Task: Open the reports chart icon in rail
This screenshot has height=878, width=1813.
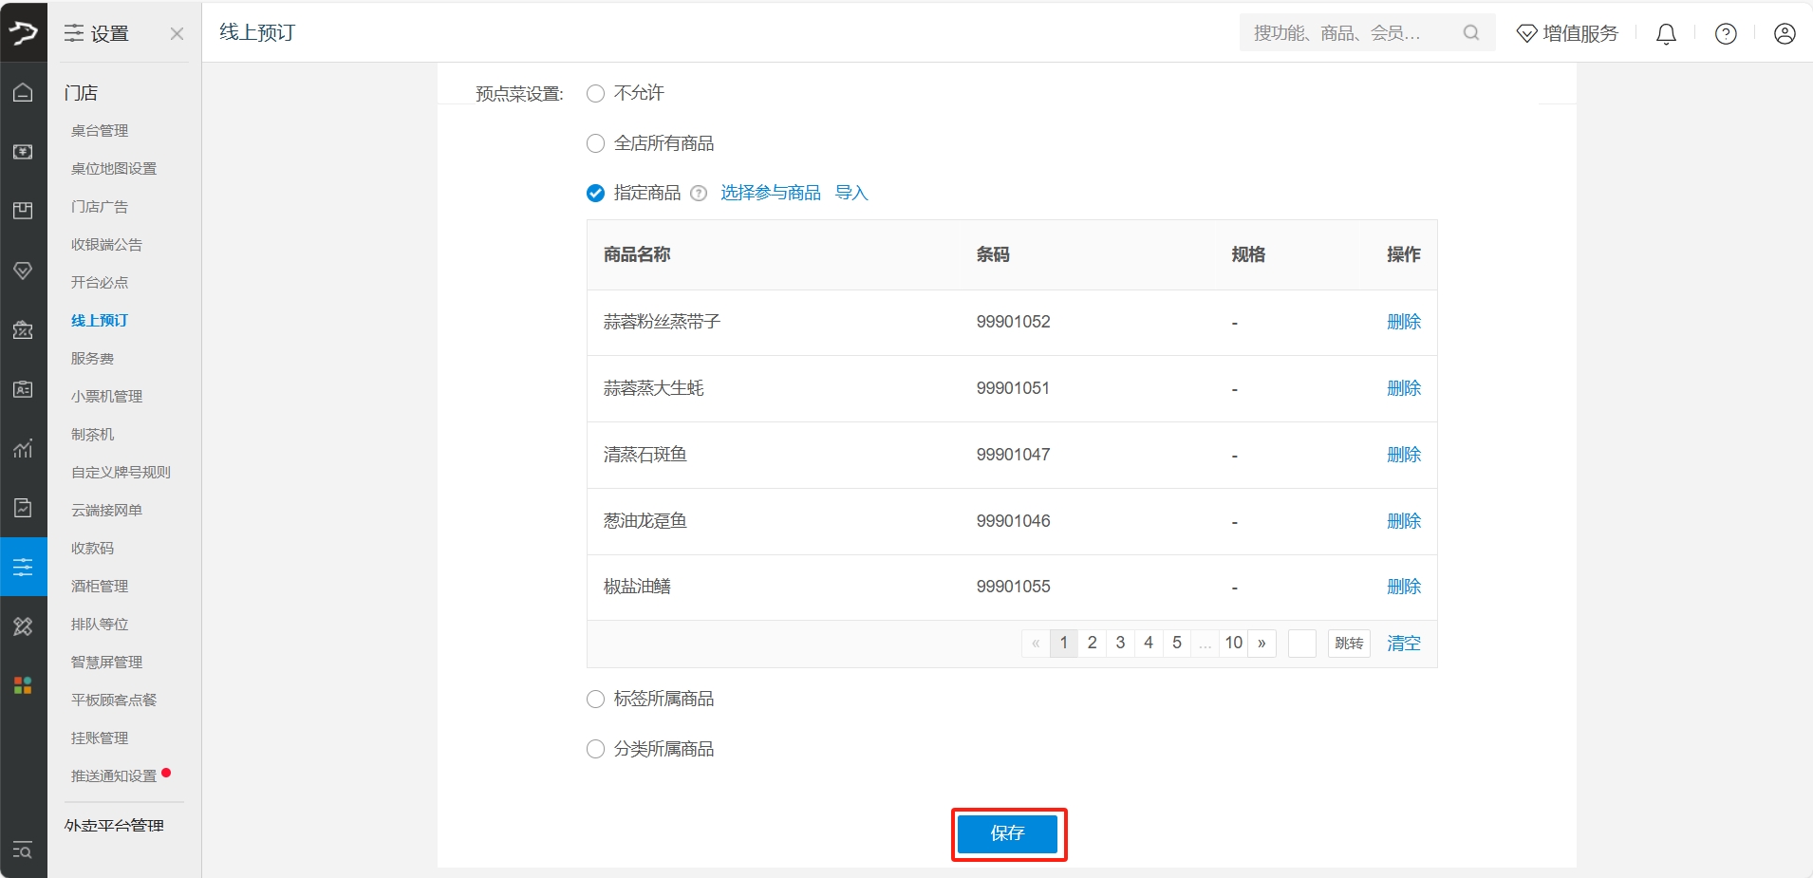Action: (x=23, y=448)
